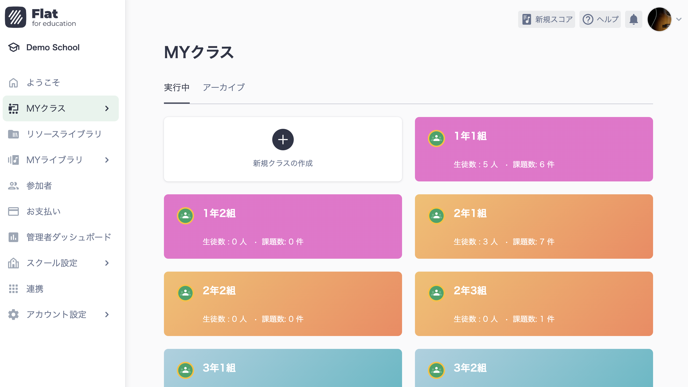Select the リソースライブラリ sidebar icon
Image resolution: width=688 pixels, height=387 pixels.
pyautogui.click(x=13, y=134)
